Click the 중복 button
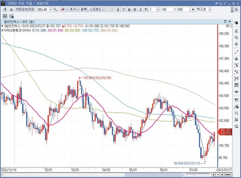Image resolution: width=241 pixels, height=178 pixels. (83, 10)
